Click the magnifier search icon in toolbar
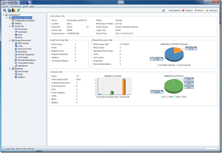Viewport: 222px width, 153px height. coord(4,11)
